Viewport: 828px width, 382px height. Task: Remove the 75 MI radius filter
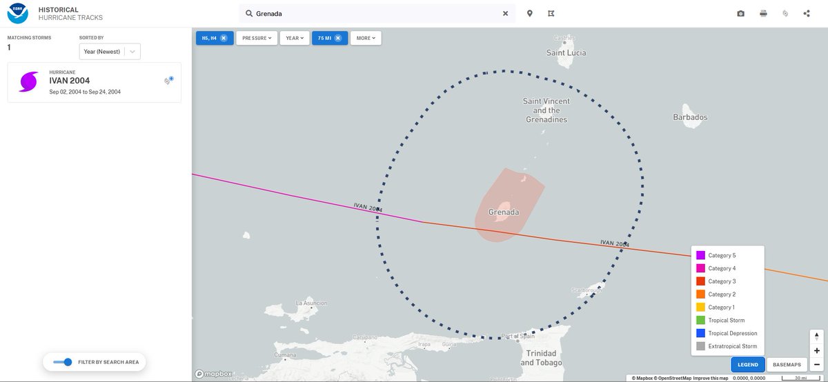(x=338, y=38)
